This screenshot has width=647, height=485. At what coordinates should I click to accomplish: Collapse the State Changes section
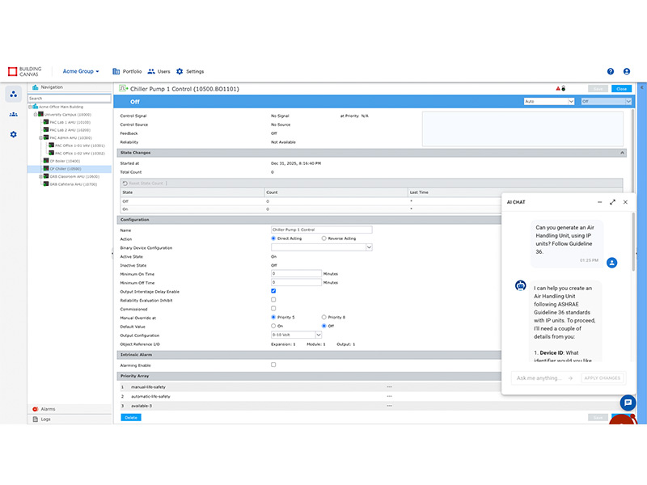pyautogui.click(x=622, y=152)
